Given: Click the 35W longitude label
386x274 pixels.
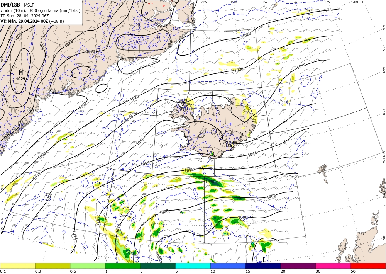Looking at the screenshot, I should (x=113, y=2).
